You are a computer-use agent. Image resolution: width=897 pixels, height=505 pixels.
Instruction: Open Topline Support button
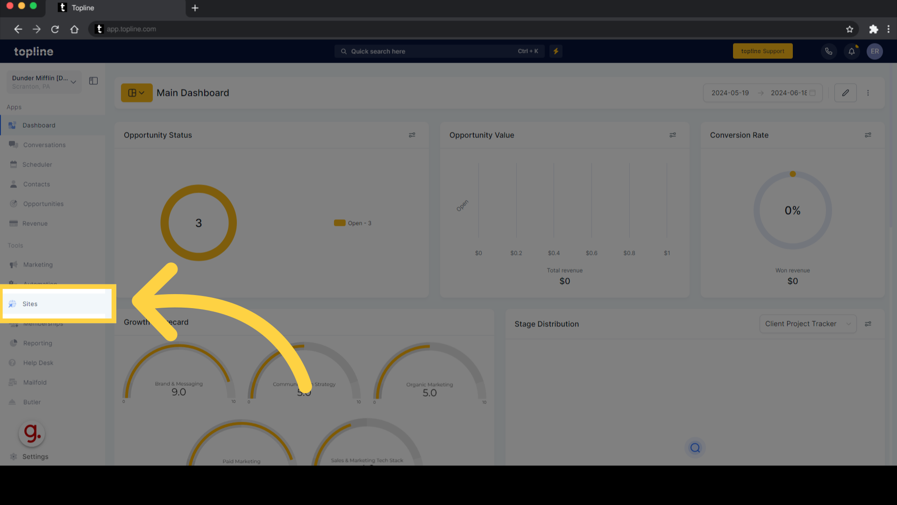(763, 50)
